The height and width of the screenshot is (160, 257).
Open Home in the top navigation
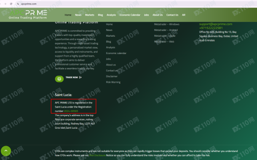[68, 15]
